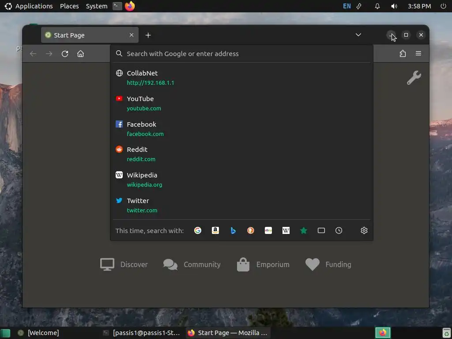Open the Twitter suggestion

[241, 205]
